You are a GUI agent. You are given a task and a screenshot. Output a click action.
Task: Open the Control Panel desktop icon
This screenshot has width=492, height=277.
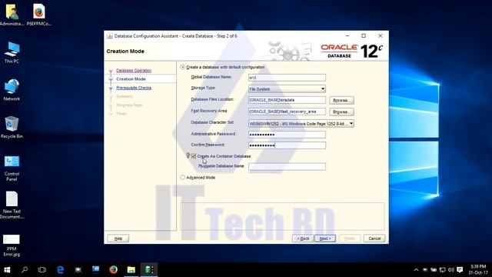click(12, 168)
